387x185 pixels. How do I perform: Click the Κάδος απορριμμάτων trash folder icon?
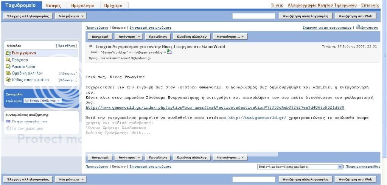click(8, 80)
